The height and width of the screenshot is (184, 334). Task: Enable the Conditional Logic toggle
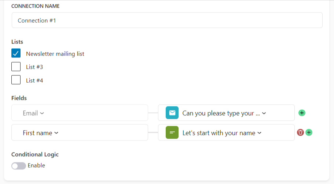(19, 166)
